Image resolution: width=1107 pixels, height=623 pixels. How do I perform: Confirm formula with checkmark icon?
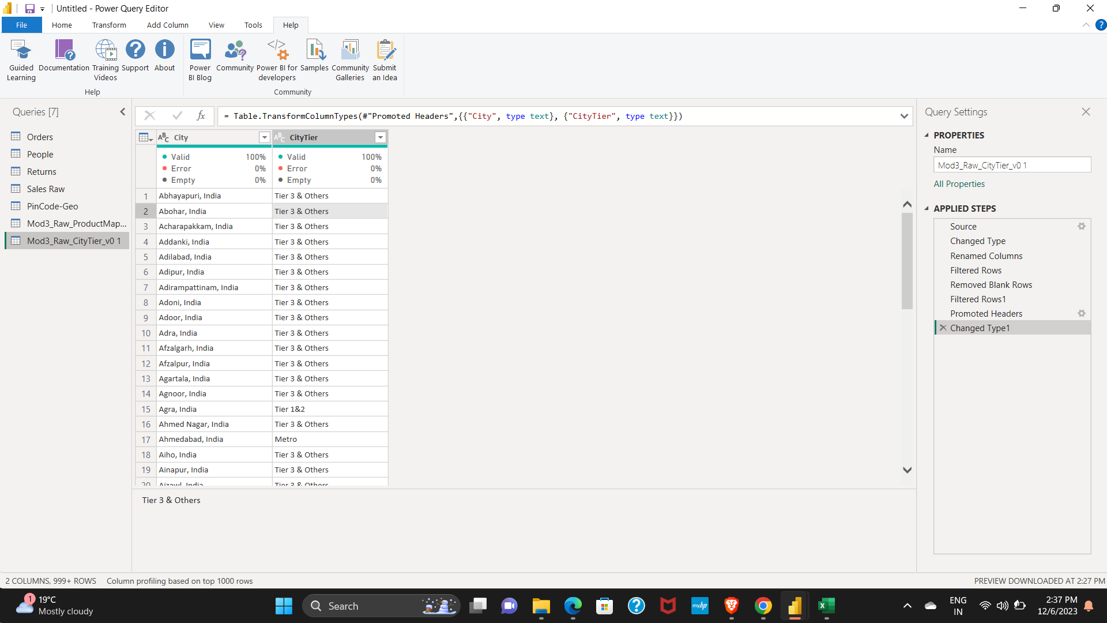177,116
